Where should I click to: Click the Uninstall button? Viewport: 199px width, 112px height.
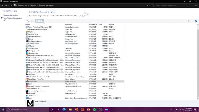[39, 21]
